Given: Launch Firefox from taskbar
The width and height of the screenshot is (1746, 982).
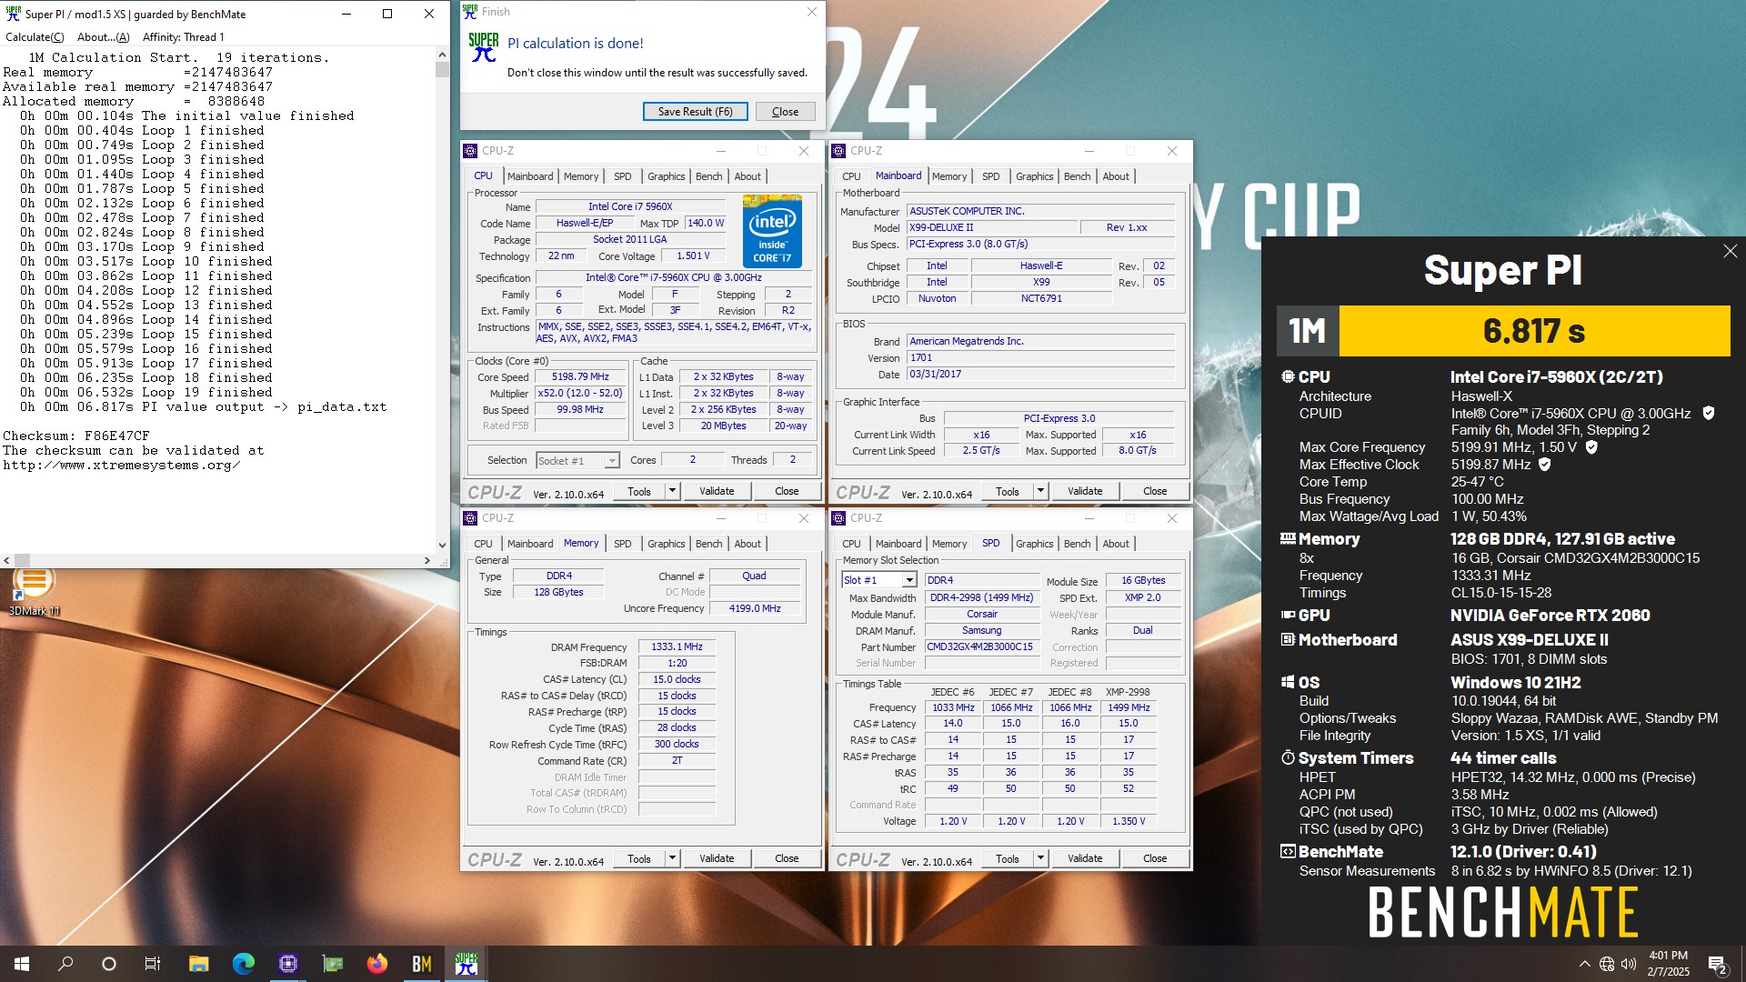Looking at the screenshot, I should [x=377, y=964].
